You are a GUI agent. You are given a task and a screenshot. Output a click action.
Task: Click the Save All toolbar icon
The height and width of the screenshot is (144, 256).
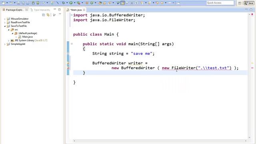click(23, 3)
